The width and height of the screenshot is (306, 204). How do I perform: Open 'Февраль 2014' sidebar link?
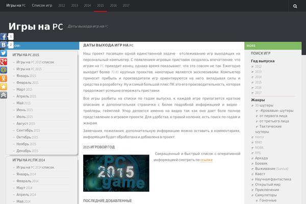(28, 181)
